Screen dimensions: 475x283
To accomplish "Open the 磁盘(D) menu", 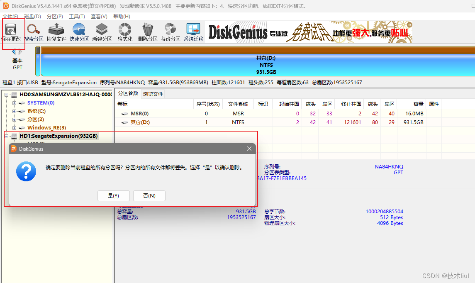I will pos(32,16).
